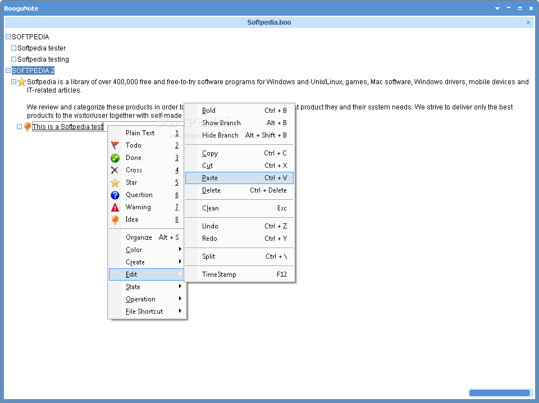Choose Clean from Edit submenu
539x403 pixels.
click(x=240, y=208)
